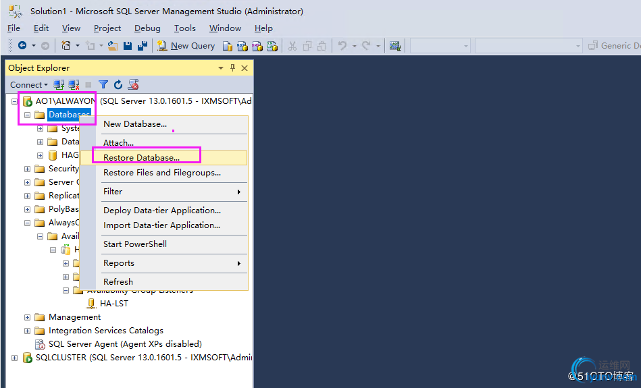Click the Navigate Backward arrow icon
This screenshot has width=641, height=388.
tap(22, 46)
